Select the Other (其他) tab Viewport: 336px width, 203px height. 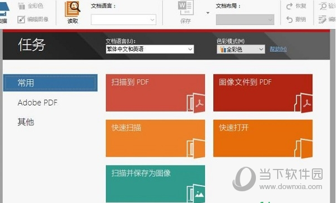click(x=26, y=122)
